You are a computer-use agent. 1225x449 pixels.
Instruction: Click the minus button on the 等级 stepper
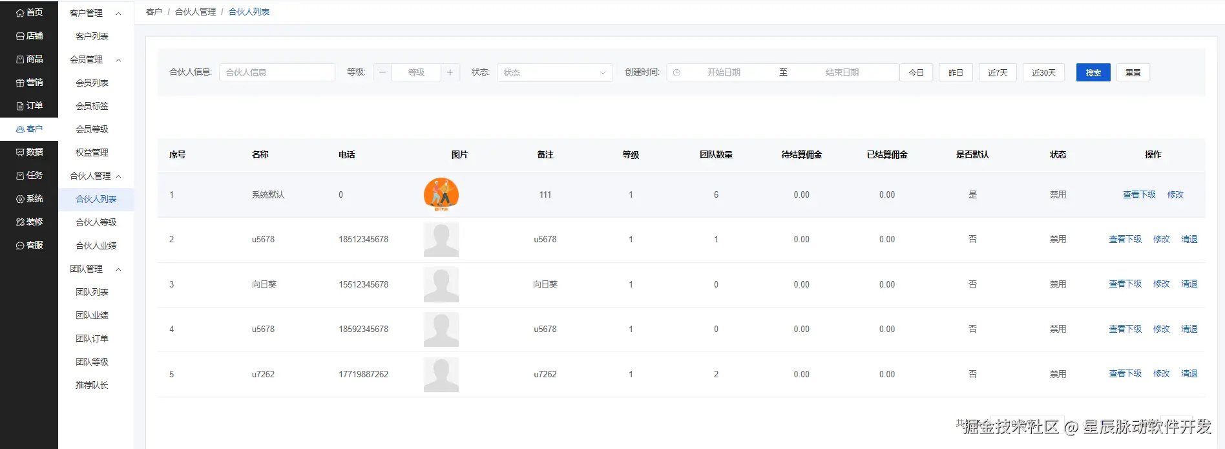(382, 72)
